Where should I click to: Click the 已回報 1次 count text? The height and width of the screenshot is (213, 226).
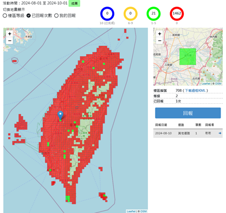pos(178,101)
